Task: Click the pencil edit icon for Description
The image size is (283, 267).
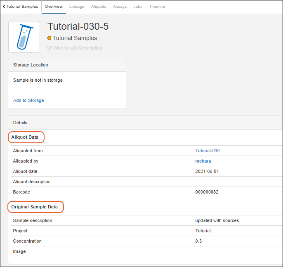Action: 50,48
